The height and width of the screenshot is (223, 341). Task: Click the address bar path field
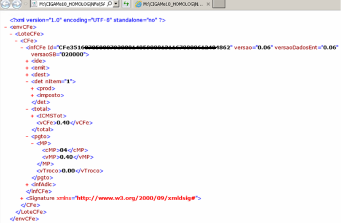coord(72,4)
